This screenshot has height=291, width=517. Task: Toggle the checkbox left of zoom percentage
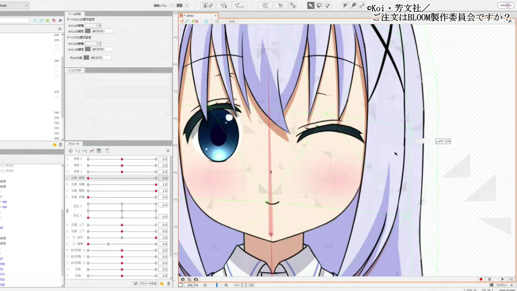coord(180,285)
